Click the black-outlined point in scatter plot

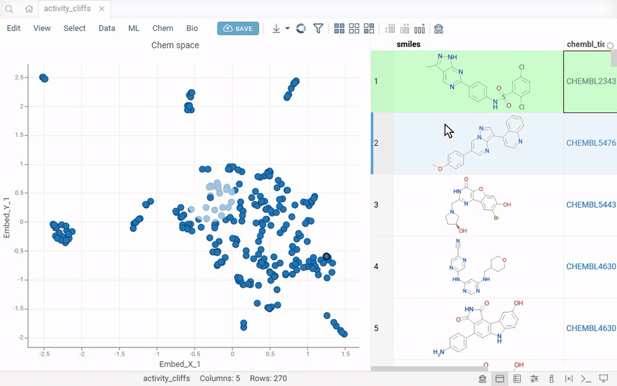tap(326, 256)
